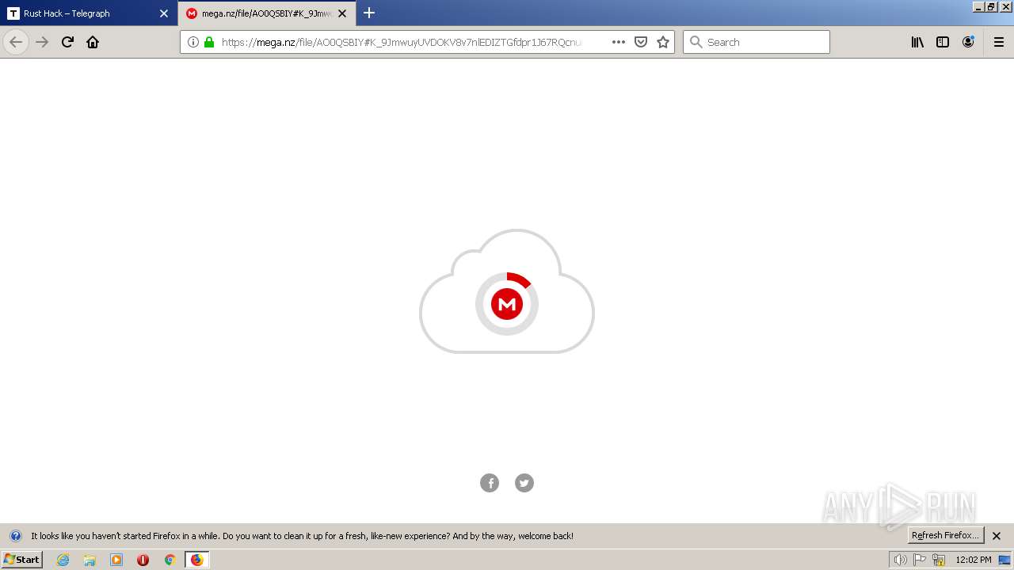Open the Firefox hamburger menu
1014x570 pixels.
click(999, 42)
